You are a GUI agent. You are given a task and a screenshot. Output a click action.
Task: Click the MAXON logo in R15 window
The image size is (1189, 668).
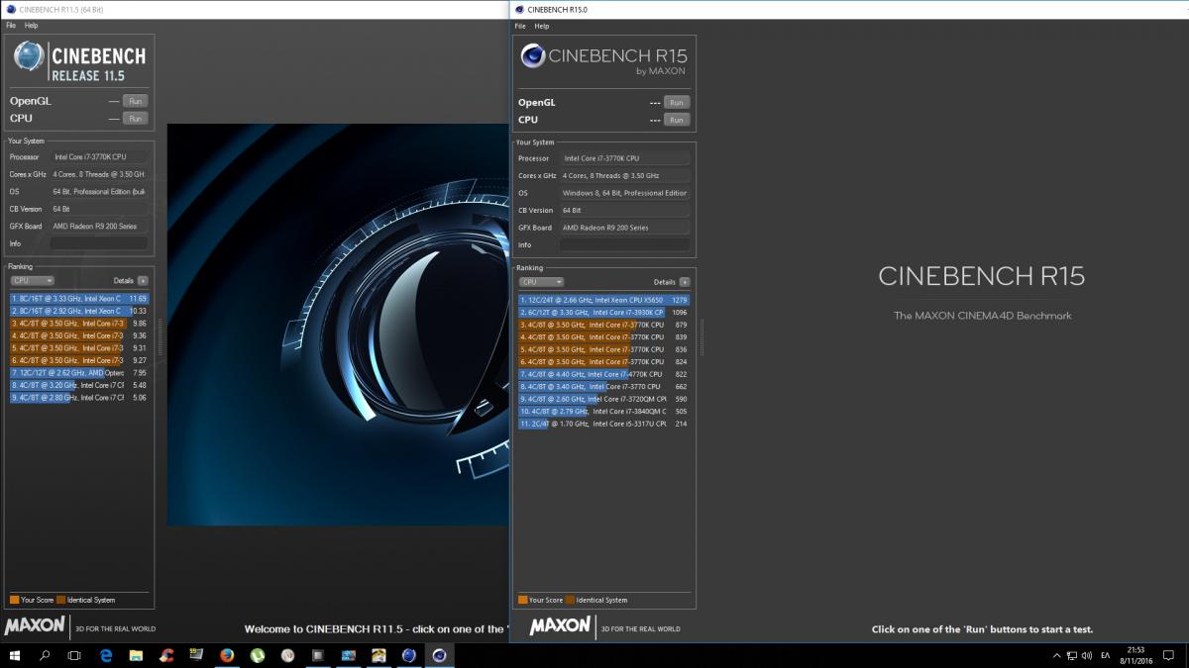coord(560,626)
